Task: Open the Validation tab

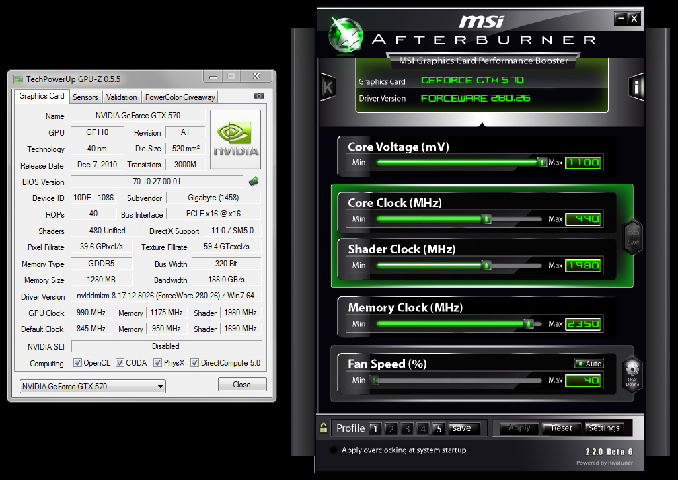Action: pos(122,97)
